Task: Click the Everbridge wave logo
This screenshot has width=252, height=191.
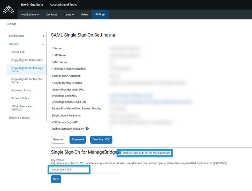Action: tap(8, 10)
